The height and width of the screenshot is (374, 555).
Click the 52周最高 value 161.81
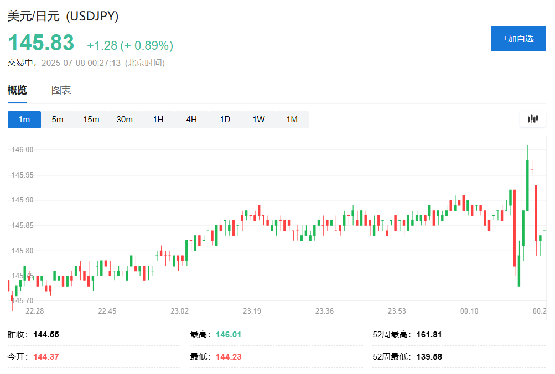click(429, 334)
